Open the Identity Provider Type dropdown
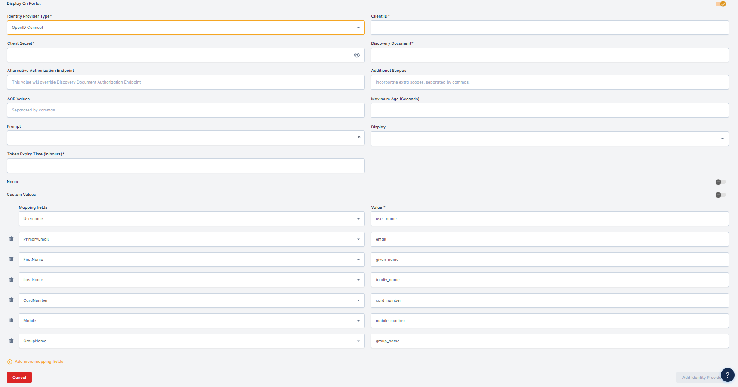The height and width of the screenshot is (387, 738). click(x=185, y=28)
